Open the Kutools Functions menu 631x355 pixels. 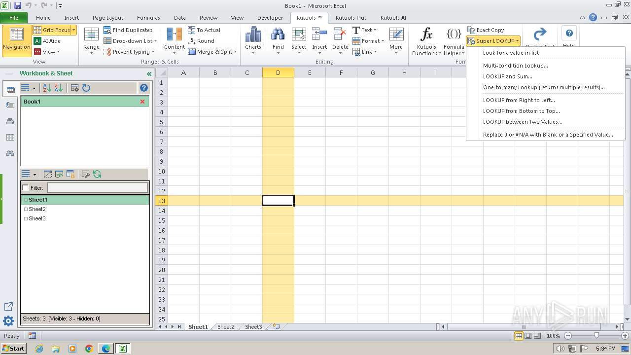[x=426, y=41]
